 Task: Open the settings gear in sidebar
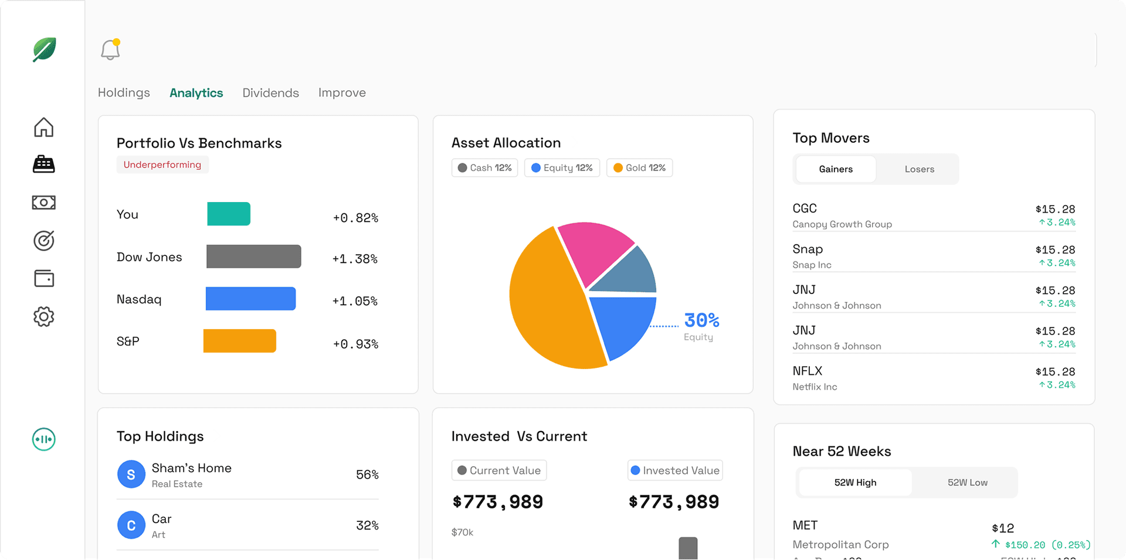(x=43, y=316)
